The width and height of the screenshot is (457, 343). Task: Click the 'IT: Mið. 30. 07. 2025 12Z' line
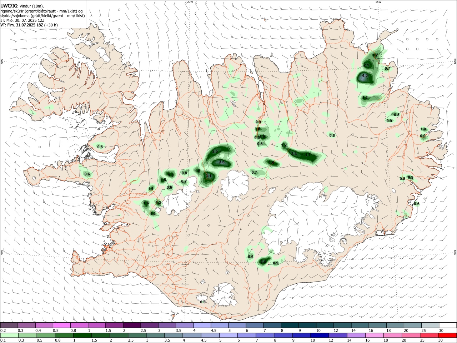(x=22, y=20)
